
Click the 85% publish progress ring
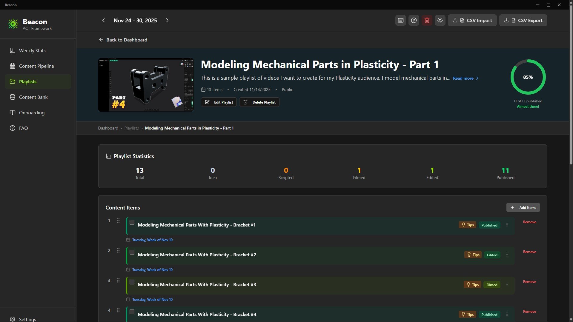click(528, 77)
